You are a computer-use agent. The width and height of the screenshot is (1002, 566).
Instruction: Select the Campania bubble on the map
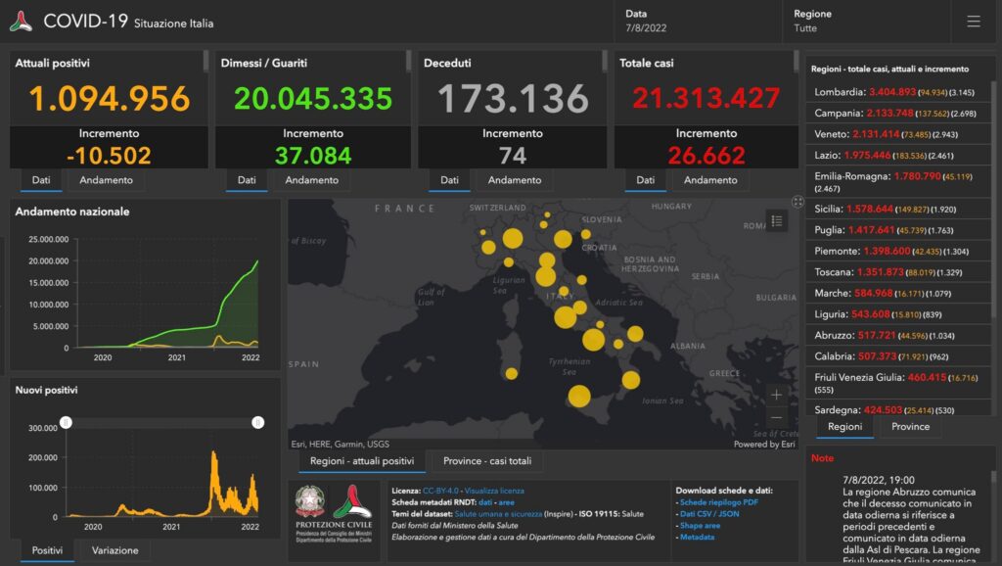pos(593,340)
